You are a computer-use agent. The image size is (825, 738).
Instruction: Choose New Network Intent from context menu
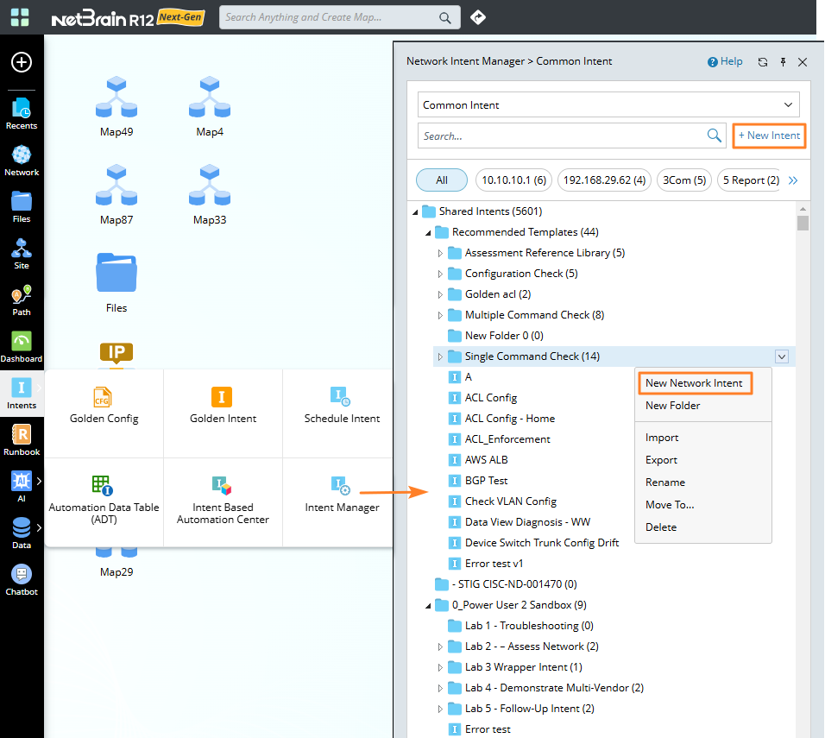click(694, 383)
